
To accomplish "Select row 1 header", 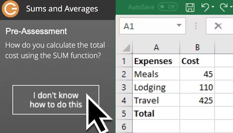I will click(124, 61).
